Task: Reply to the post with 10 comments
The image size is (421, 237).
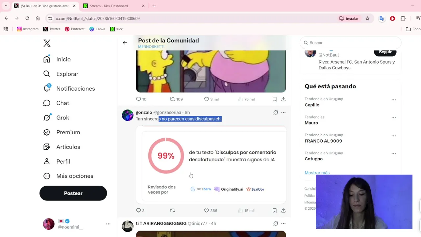Action: [141, 99]
